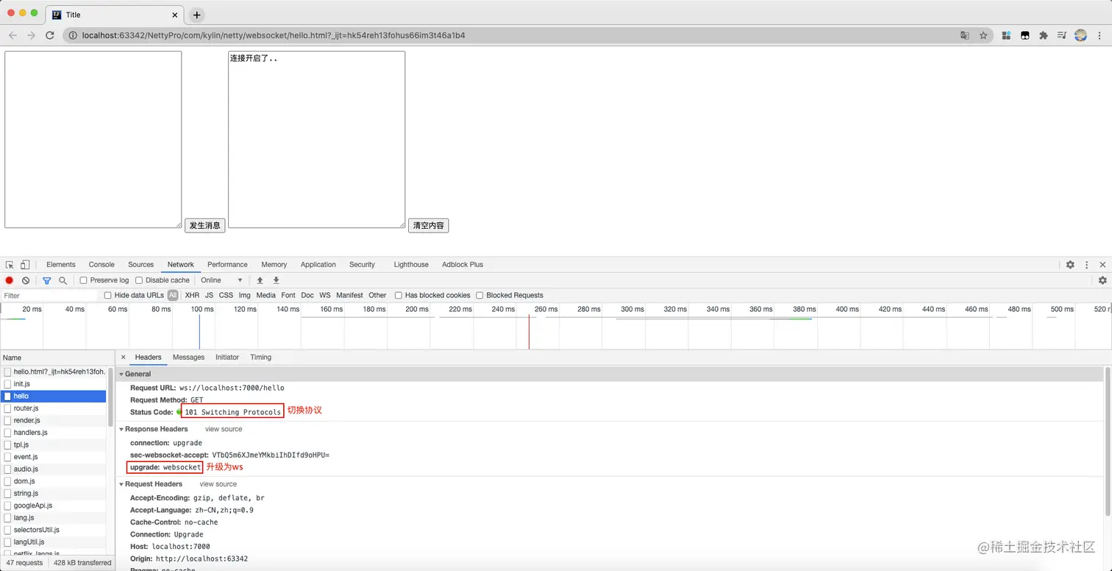Switch to the Elements tab
Screen dimensions: 1112x571
[61, 265]
